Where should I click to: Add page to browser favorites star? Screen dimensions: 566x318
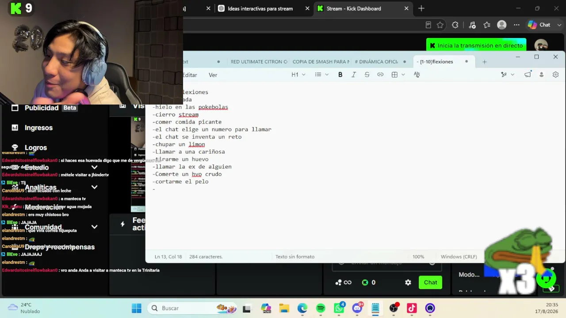(440, 25)
